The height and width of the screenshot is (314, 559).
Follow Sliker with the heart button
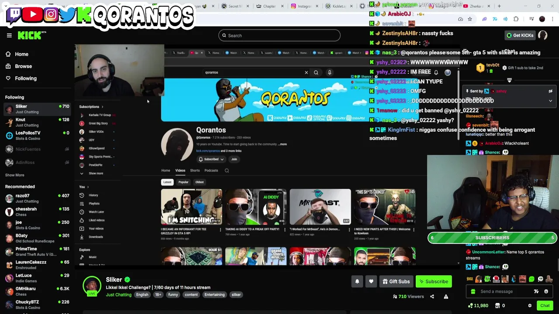point(371,281)
